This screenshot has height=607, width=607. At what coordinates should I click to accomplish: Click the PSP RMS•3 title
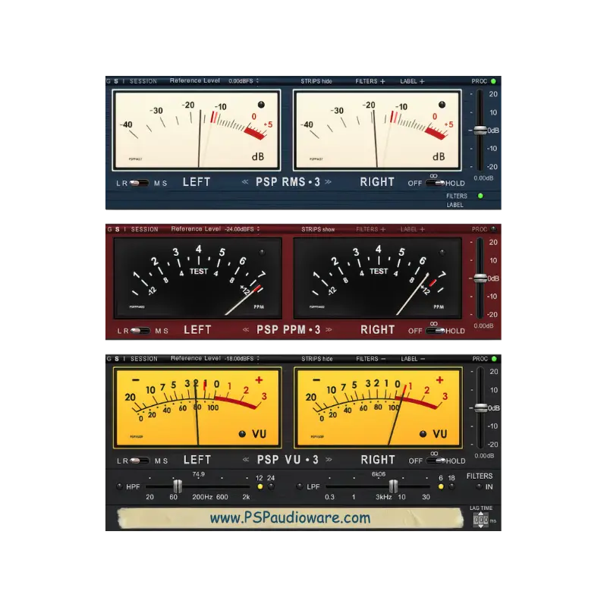point(288,182)
